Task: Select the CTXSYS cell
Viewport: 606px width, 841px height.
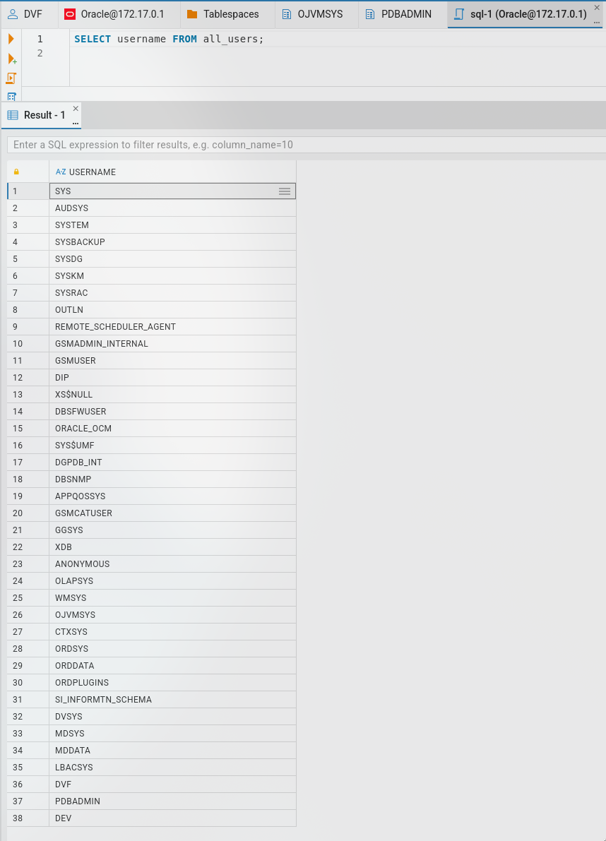Action: point(172,632)
